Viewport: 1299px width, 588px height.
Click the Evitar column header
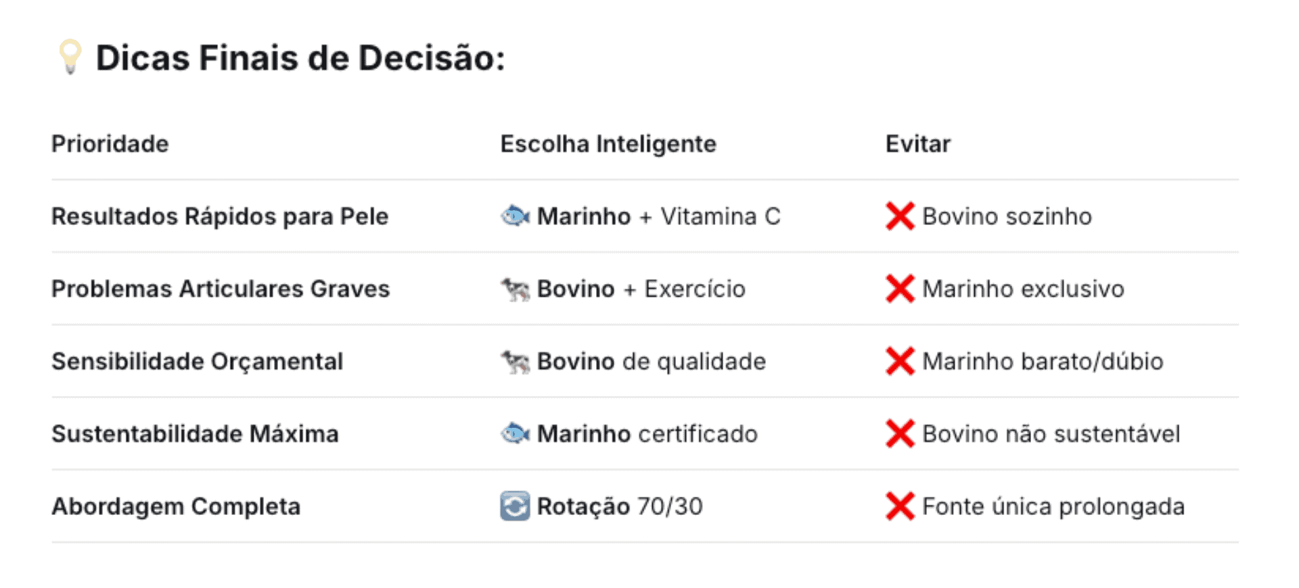(x=917, y=144)
